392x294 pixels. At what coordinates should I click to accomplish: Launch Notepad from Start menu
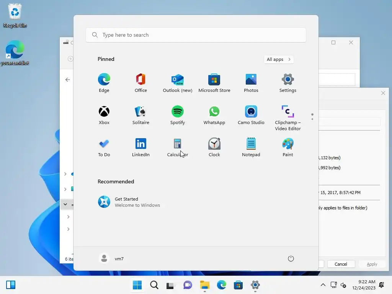pyautogui.click(x=251, y=147)
